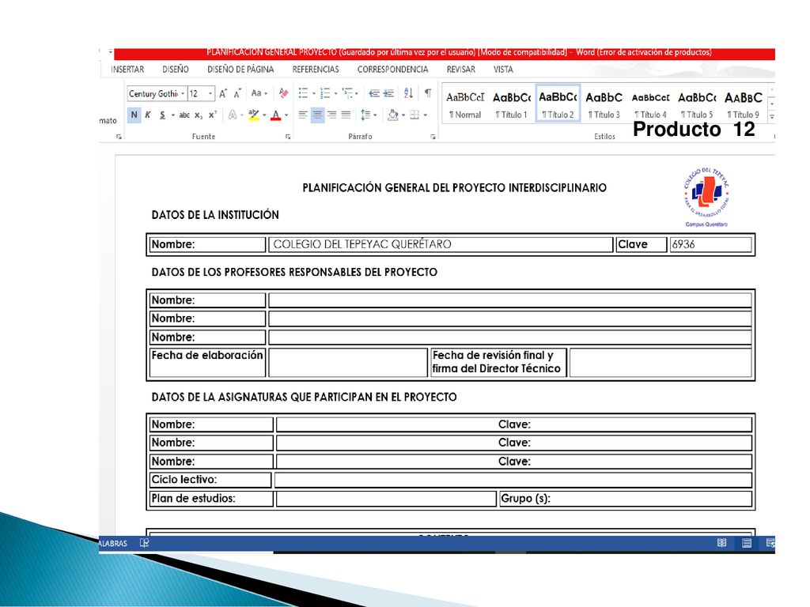The image size is (810, 607).
Task: Open shading color dropdown arrow
Action: [x=403, y=115]
